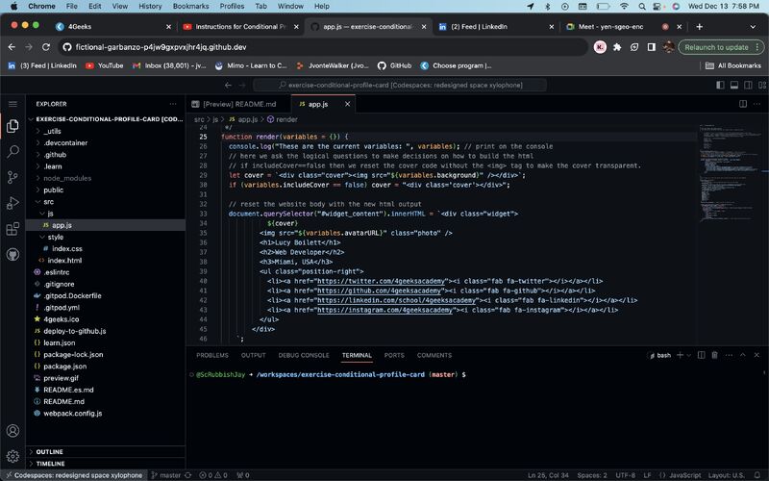This screenshot has width=769, height=481.
Task: Open the Source Control view
Action: pyautogui.click(x=12, y=177)
